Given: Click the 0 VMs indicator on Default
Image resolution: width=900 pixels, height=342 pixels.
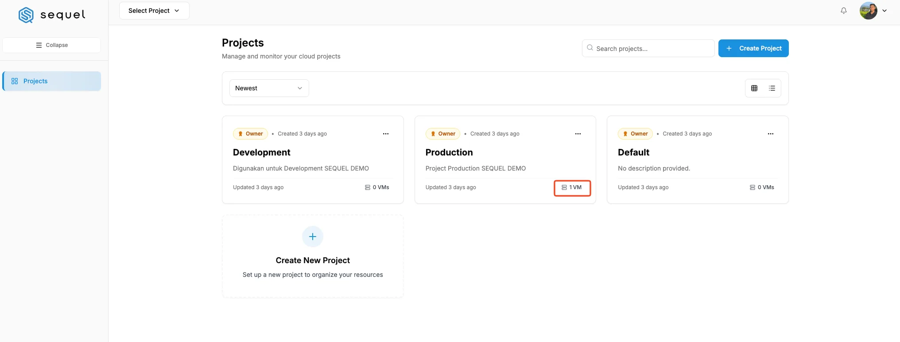Looking at the screenshot, I should pyautogui.click(x=762, y=187).
